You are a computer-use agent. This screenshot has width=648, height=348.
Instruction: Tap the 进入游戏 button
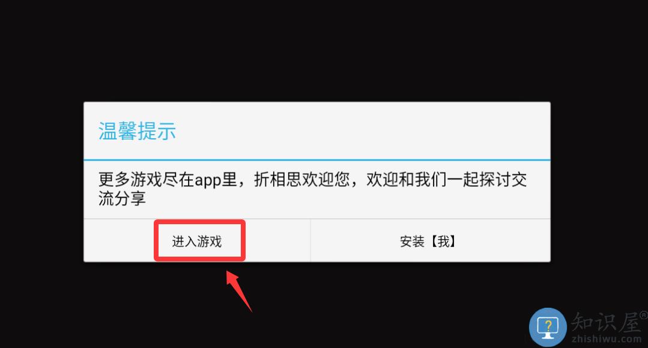coord(197,241)
